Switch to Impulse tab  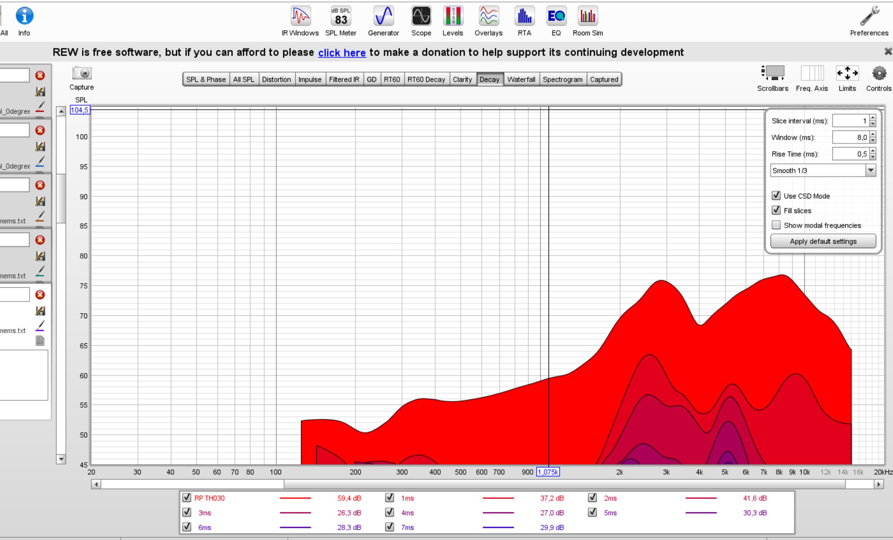click(310, 79)
